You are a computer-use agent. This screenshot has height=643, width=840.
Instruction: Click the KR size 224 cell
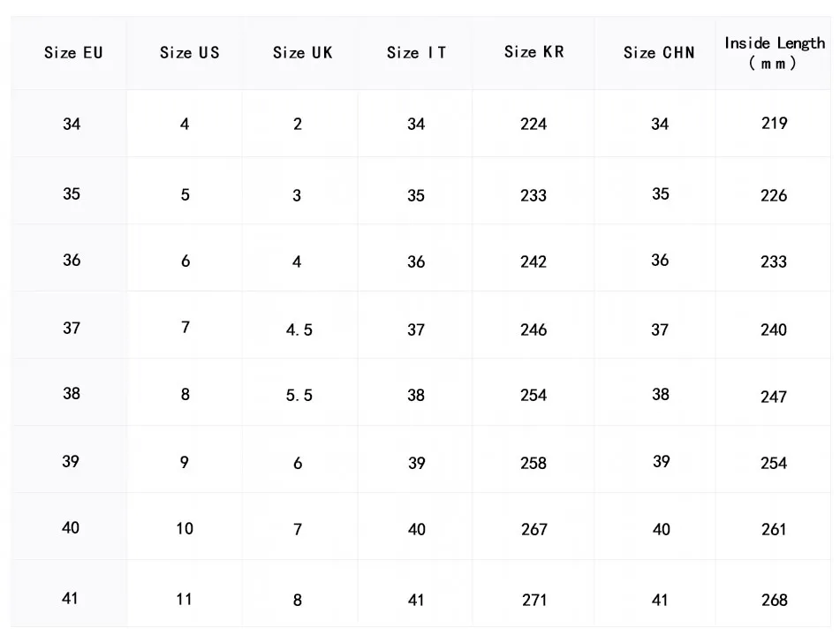coord(534,125)
